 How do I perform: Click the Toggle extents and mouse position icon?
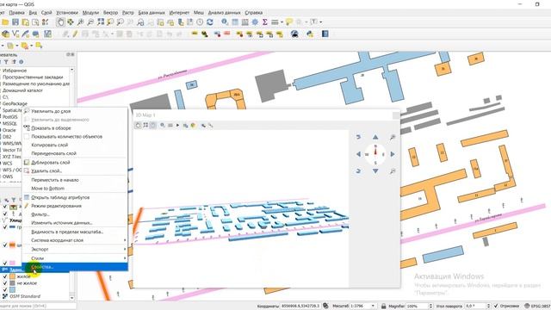coord(325,306)
